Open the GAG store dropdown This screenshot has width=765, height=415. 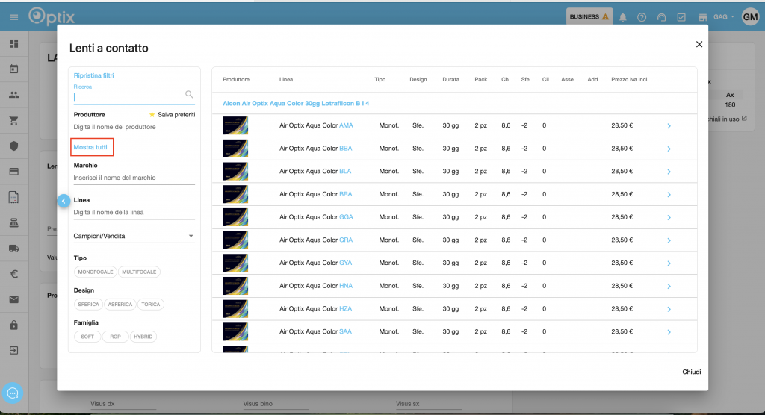724,17
